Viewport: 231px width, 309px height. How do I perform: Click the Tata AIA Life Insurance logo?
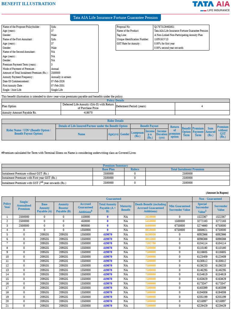pyautogui.click(x=211, y=6)
